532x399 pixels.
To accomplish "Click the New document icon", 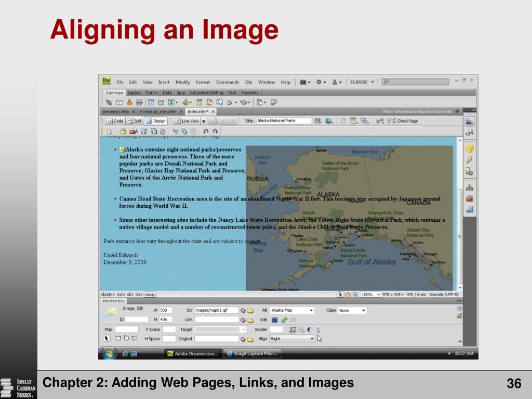I will coord(109,131).
